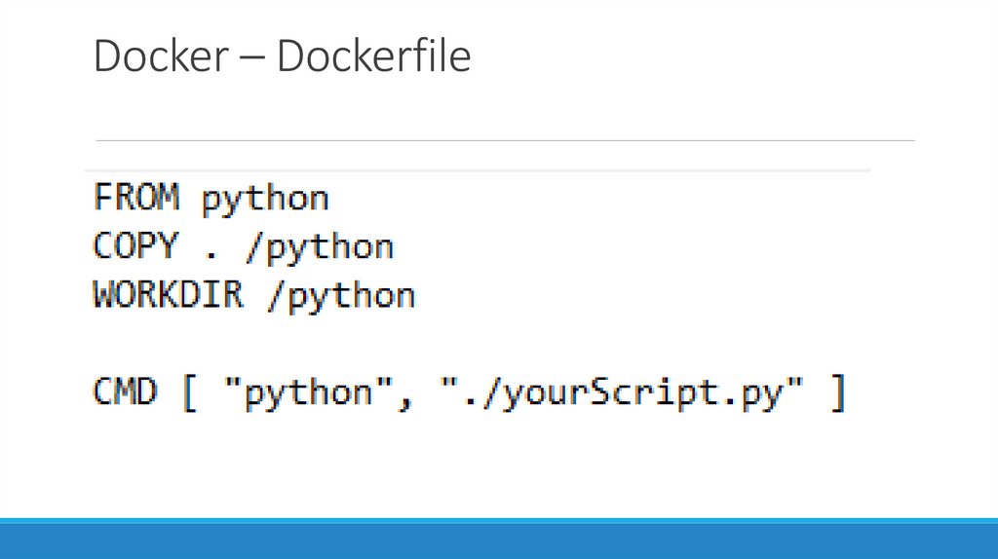Click the CMD keyword
998x559 pixels.
click(x=125, y=392)
